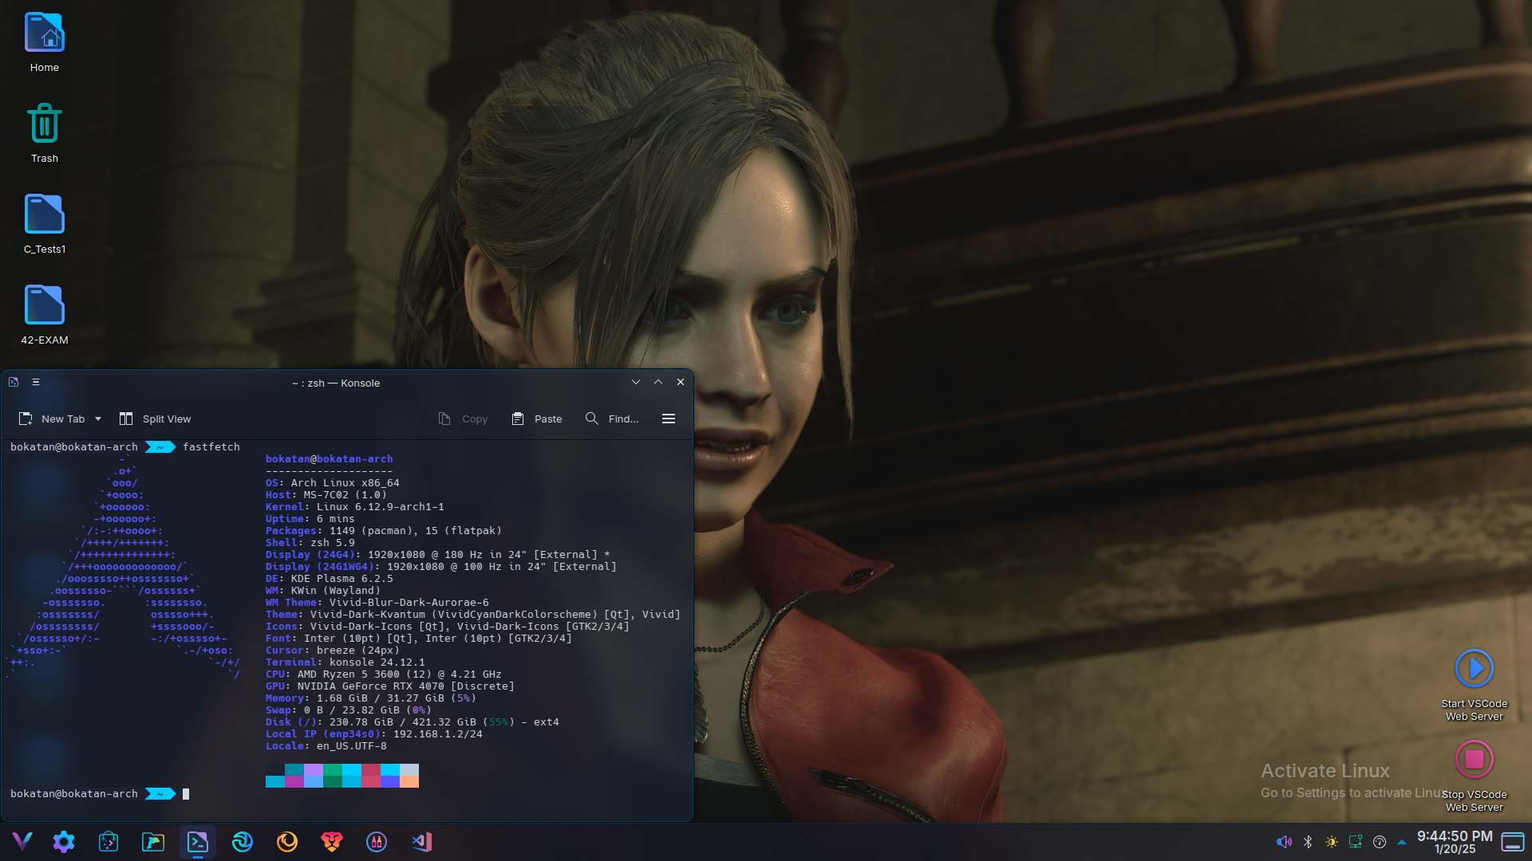Click the 'OS: Arch Linux x86_64' line
This screenshot has width=1532, height=861.
333,482
